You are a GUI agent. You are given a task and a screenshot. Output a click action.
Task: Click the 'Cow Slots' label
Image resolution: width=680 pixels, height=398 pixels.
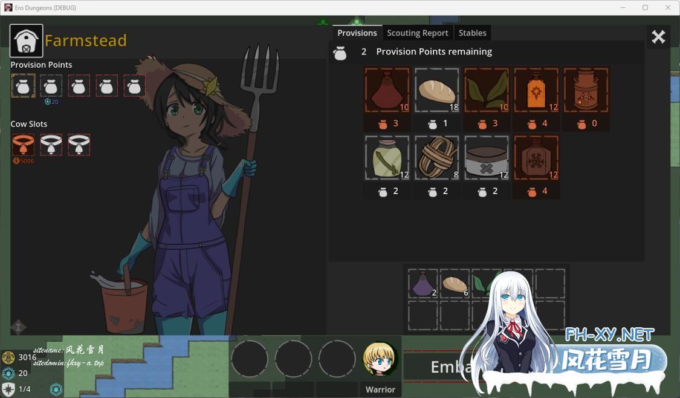pos(28,124)
